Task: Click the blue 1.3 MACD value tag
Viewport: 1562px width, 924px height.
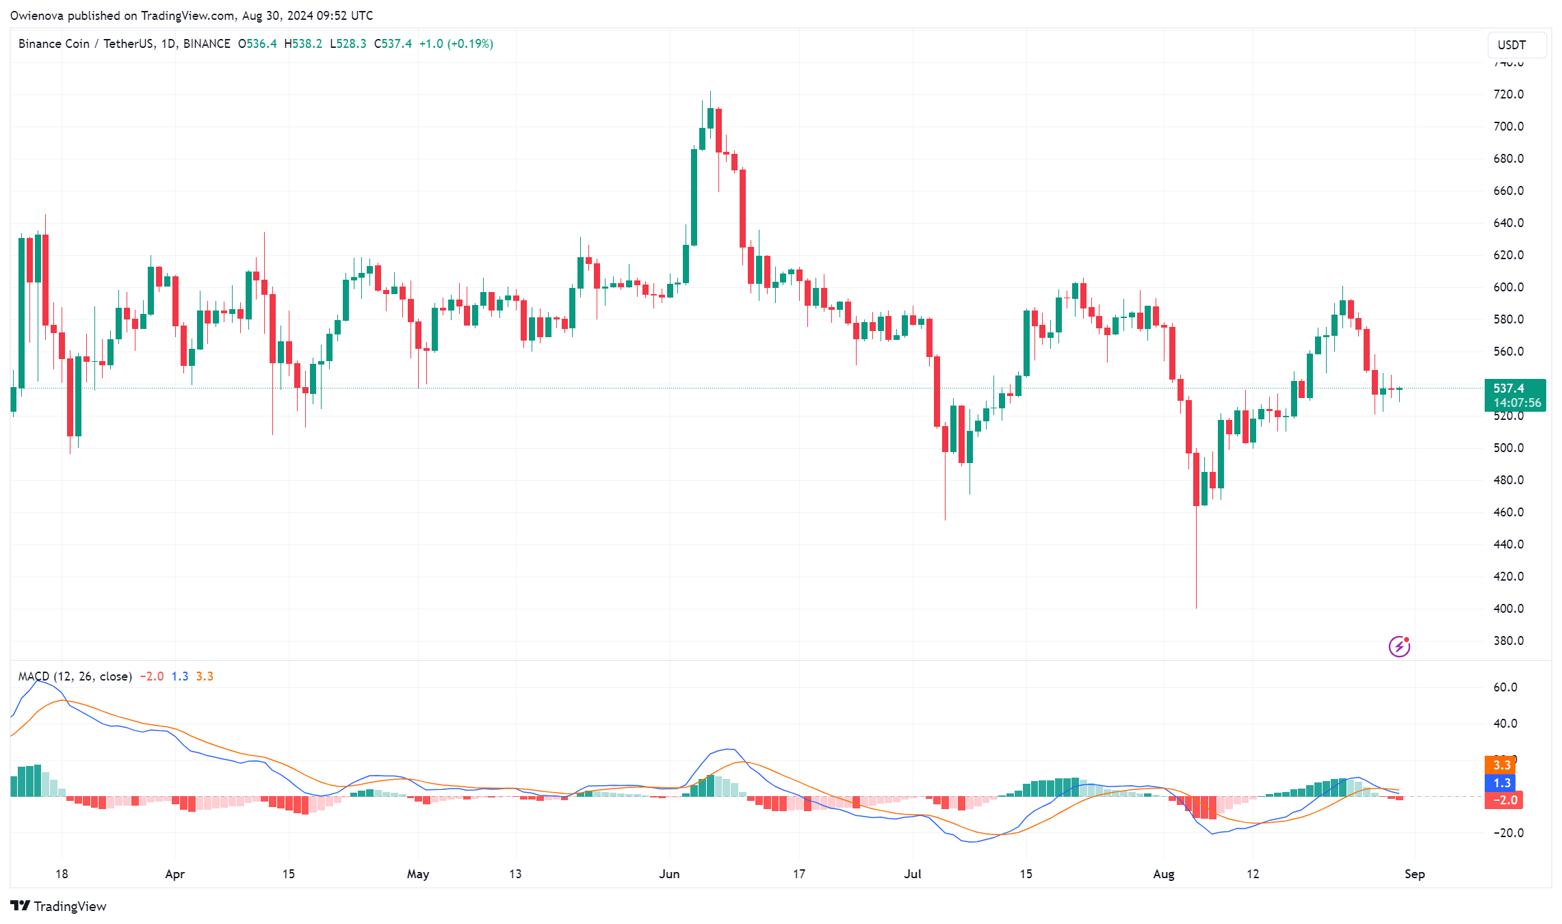Action: tap(1502, 783)
